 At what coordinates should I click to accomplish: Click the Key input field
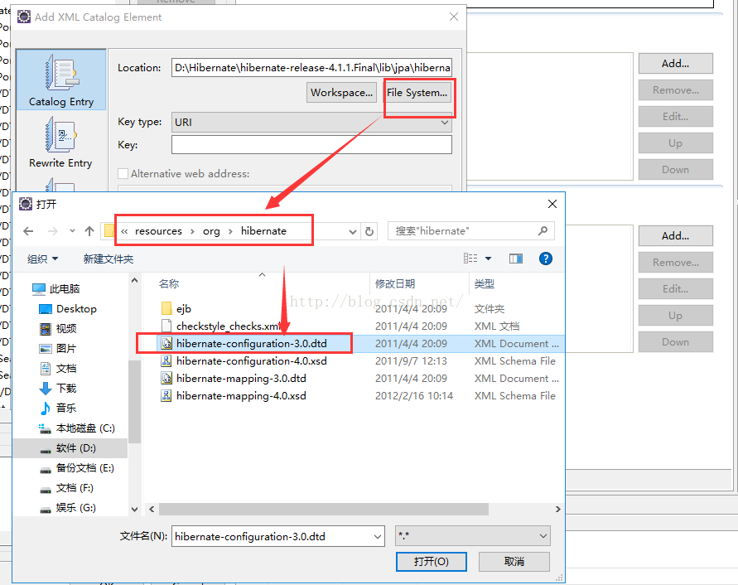pyautogui.click(x=311, y=145)
